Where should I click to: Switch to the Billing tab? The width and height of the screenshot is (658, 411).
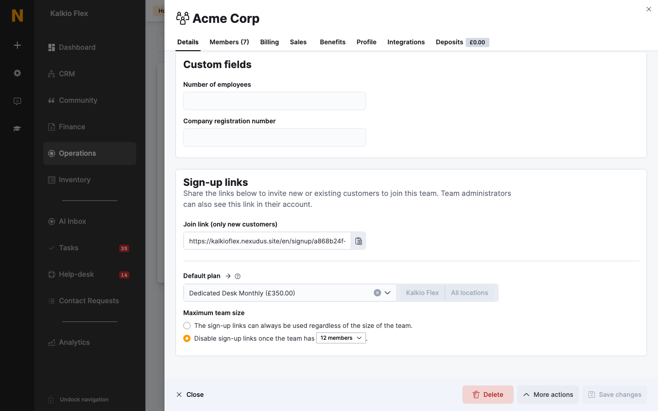pos(270,42)
